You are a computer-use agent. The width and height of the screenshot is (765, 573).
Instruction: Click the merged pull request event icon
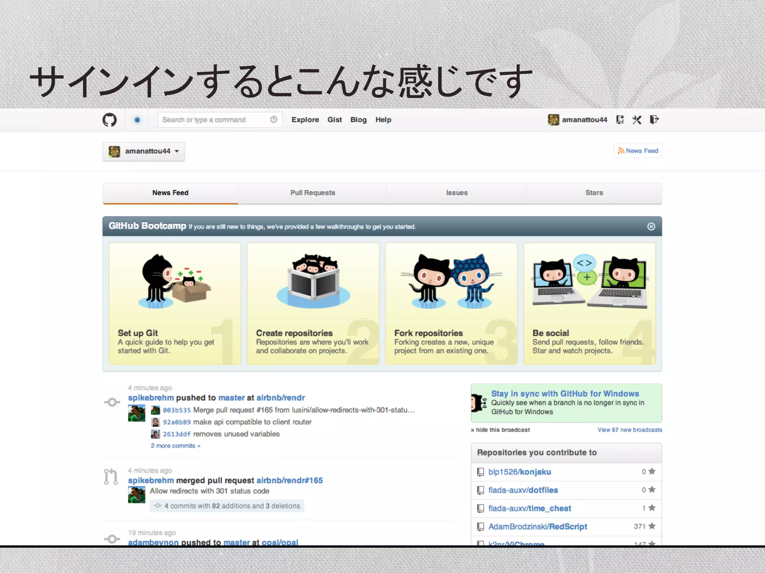pos(111,477)
